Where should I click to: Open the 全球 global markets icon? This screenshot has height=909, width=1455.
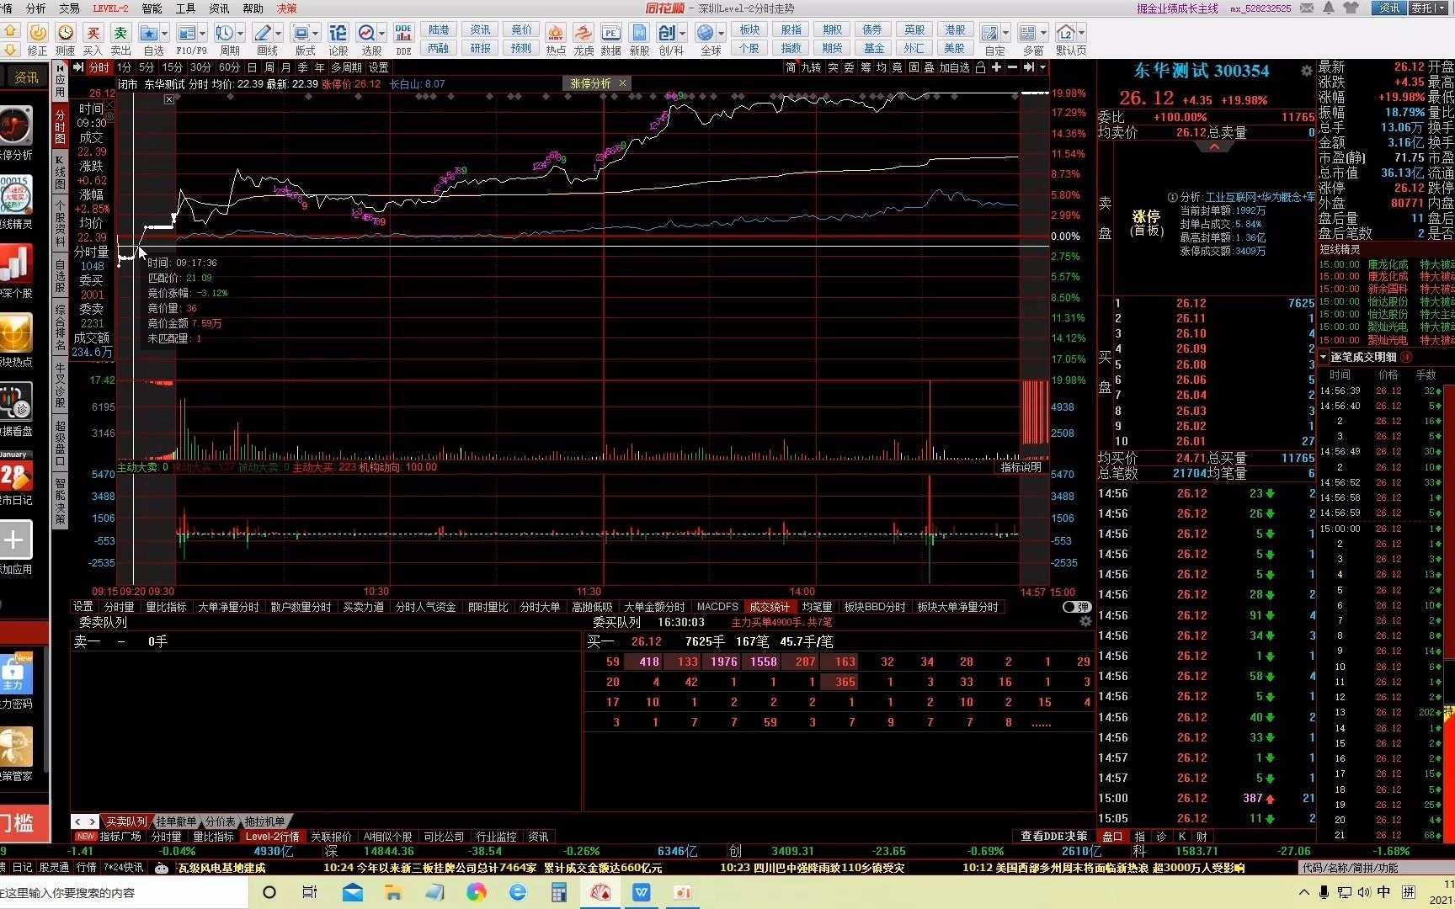[706, 34]
